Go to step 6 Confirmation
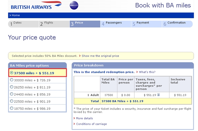The image size is (198, 131). click(x=178, y=24)
